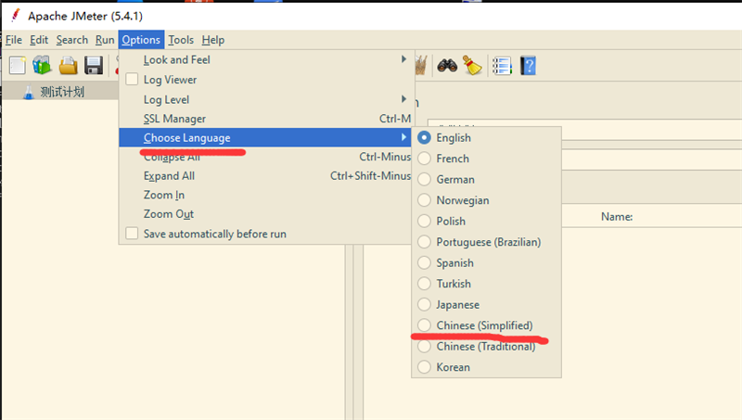This screenshot has height=420, width=742.
Task: Open the Help menu
Action: [x=213, y=40]
